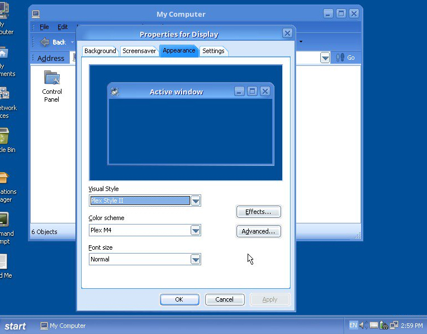427x334 pixels.
Task: Switch to the Screensaver tab
Action: point(139,51)
